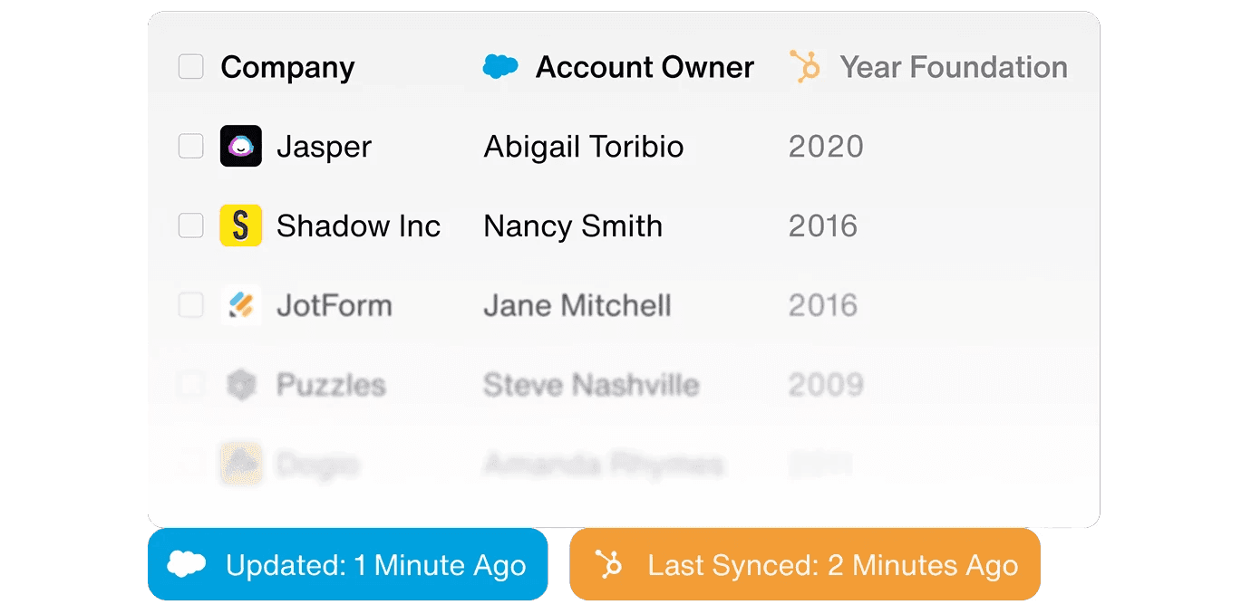Click the Year Foundation column header
1251x614 pixels.
953,67
